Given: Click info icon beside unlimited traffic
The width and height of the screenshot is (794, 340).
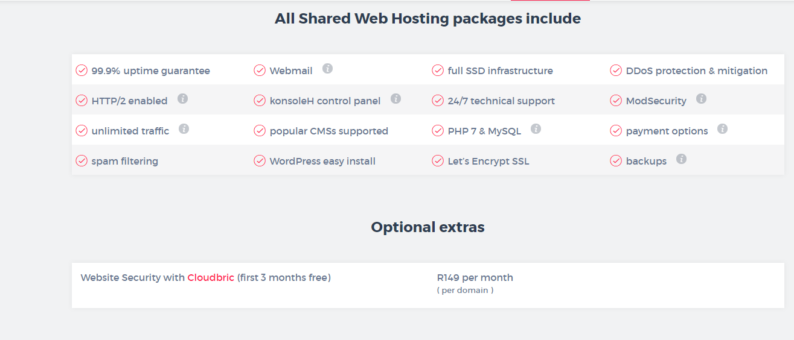Looking at the screenshot, I should click(x=184, y=129).
